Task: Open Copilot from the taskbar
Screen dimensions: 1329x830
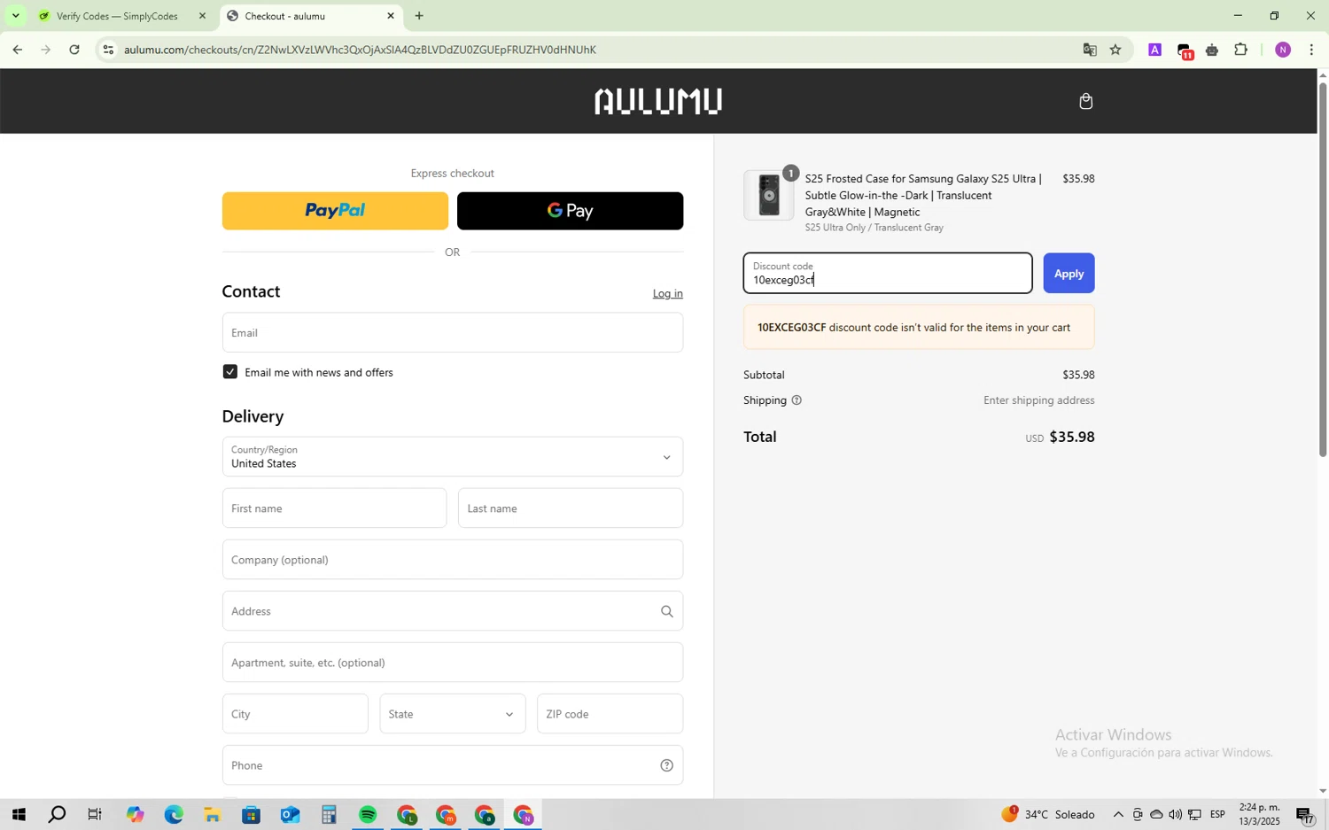Action: coord(135,815)
